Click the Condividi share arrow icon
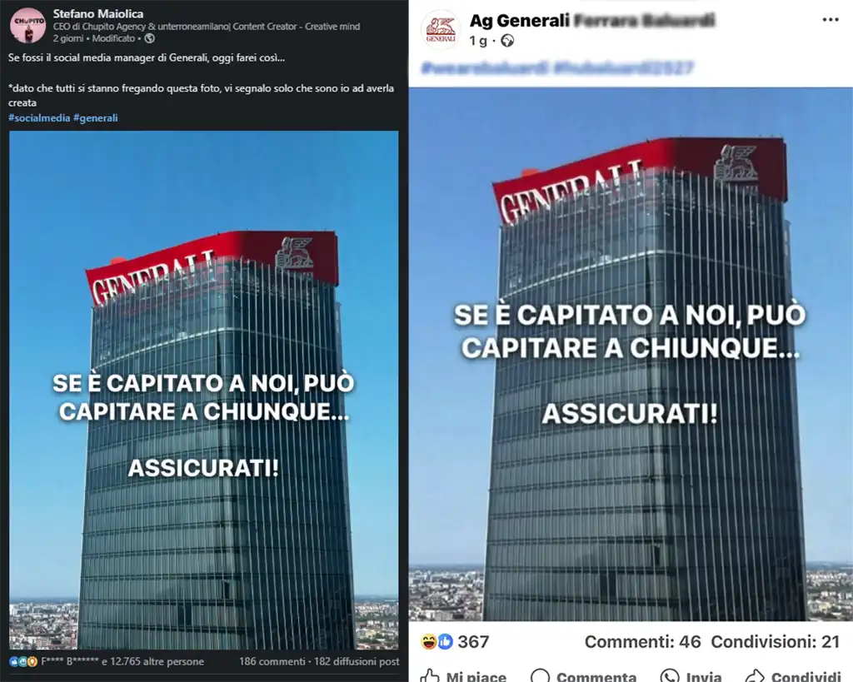The image size is (853, 682). (755, 675)
